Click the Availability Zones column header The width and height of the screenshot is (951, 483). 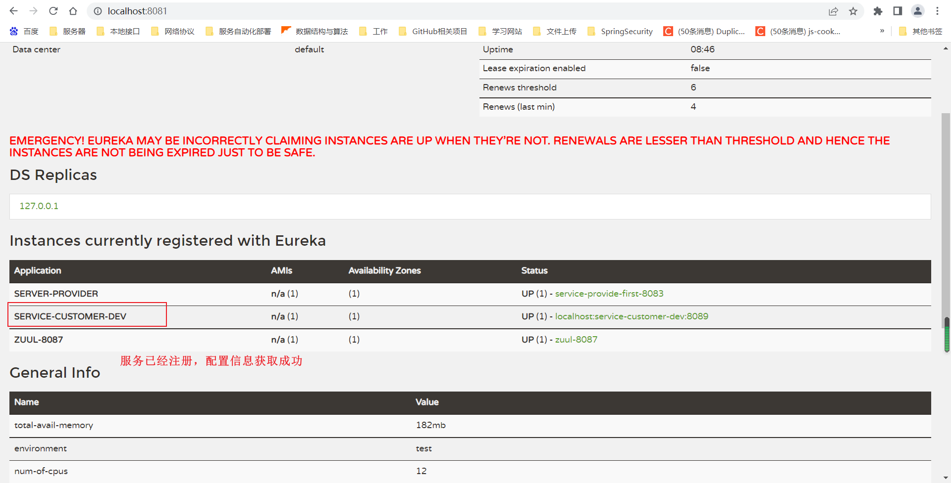[x=384, y=270]
